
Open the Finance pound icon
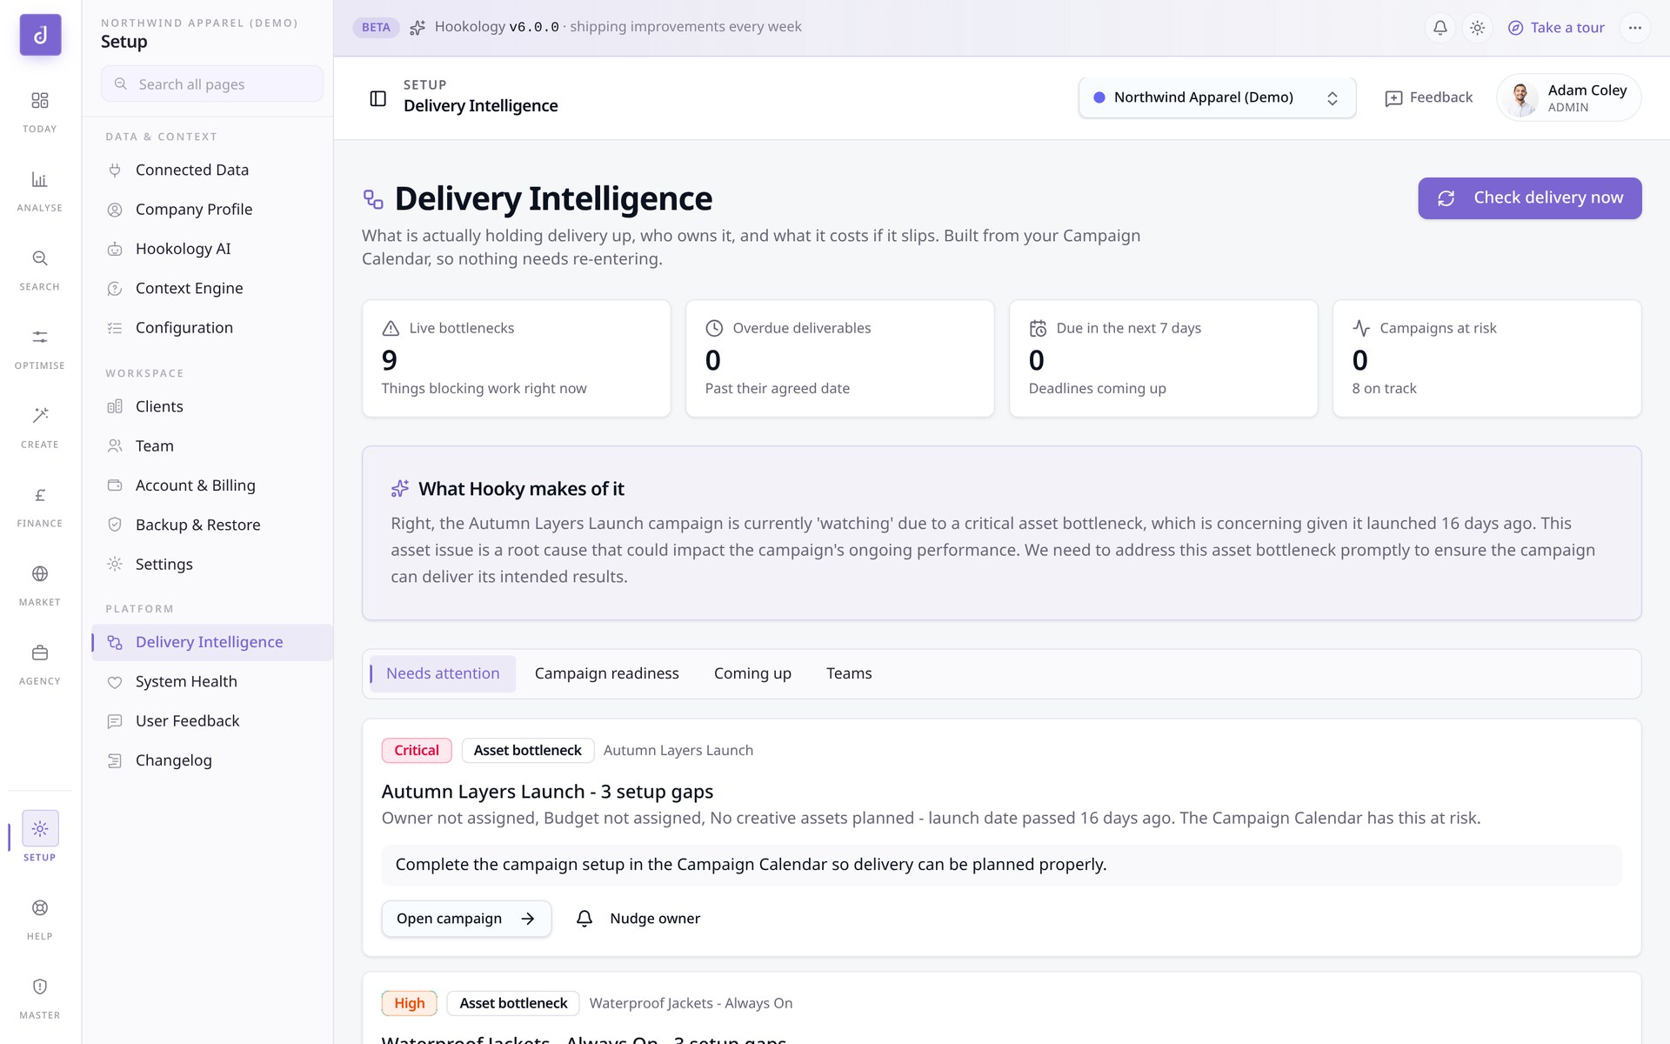coord(40,495)
